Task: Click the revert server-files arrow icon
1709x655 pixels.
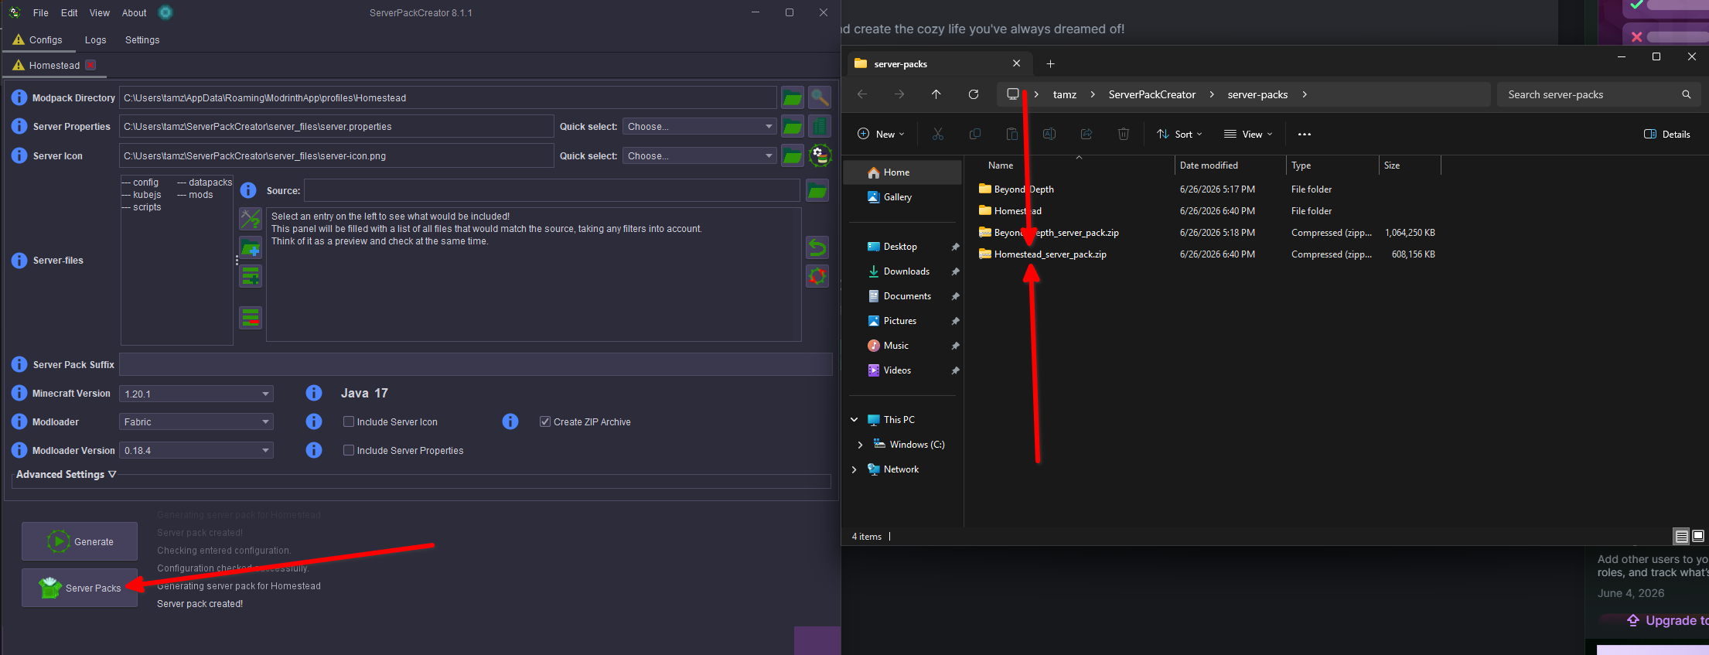Action: [x=817, y=247]
